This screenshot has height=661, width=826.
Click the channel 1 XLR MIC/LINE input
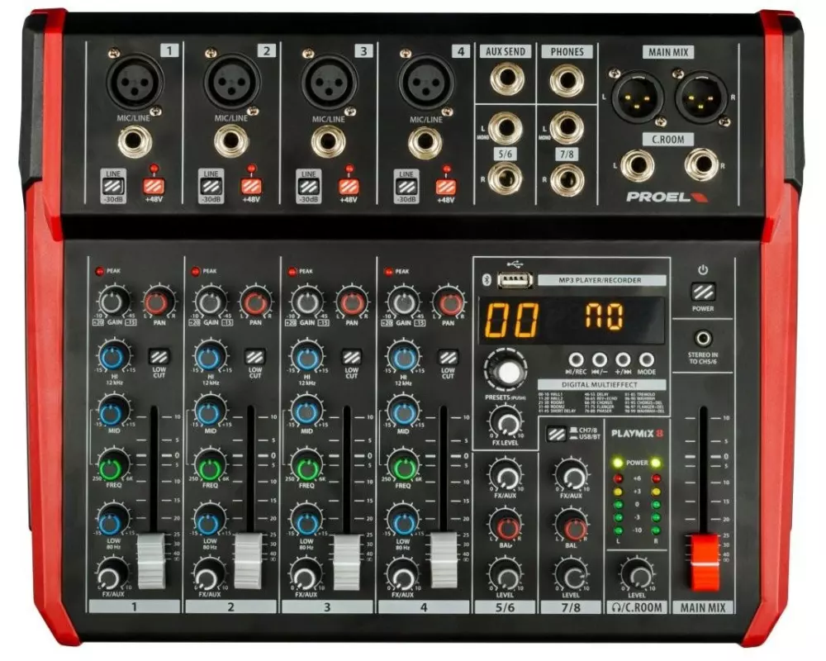click(135, 82)
